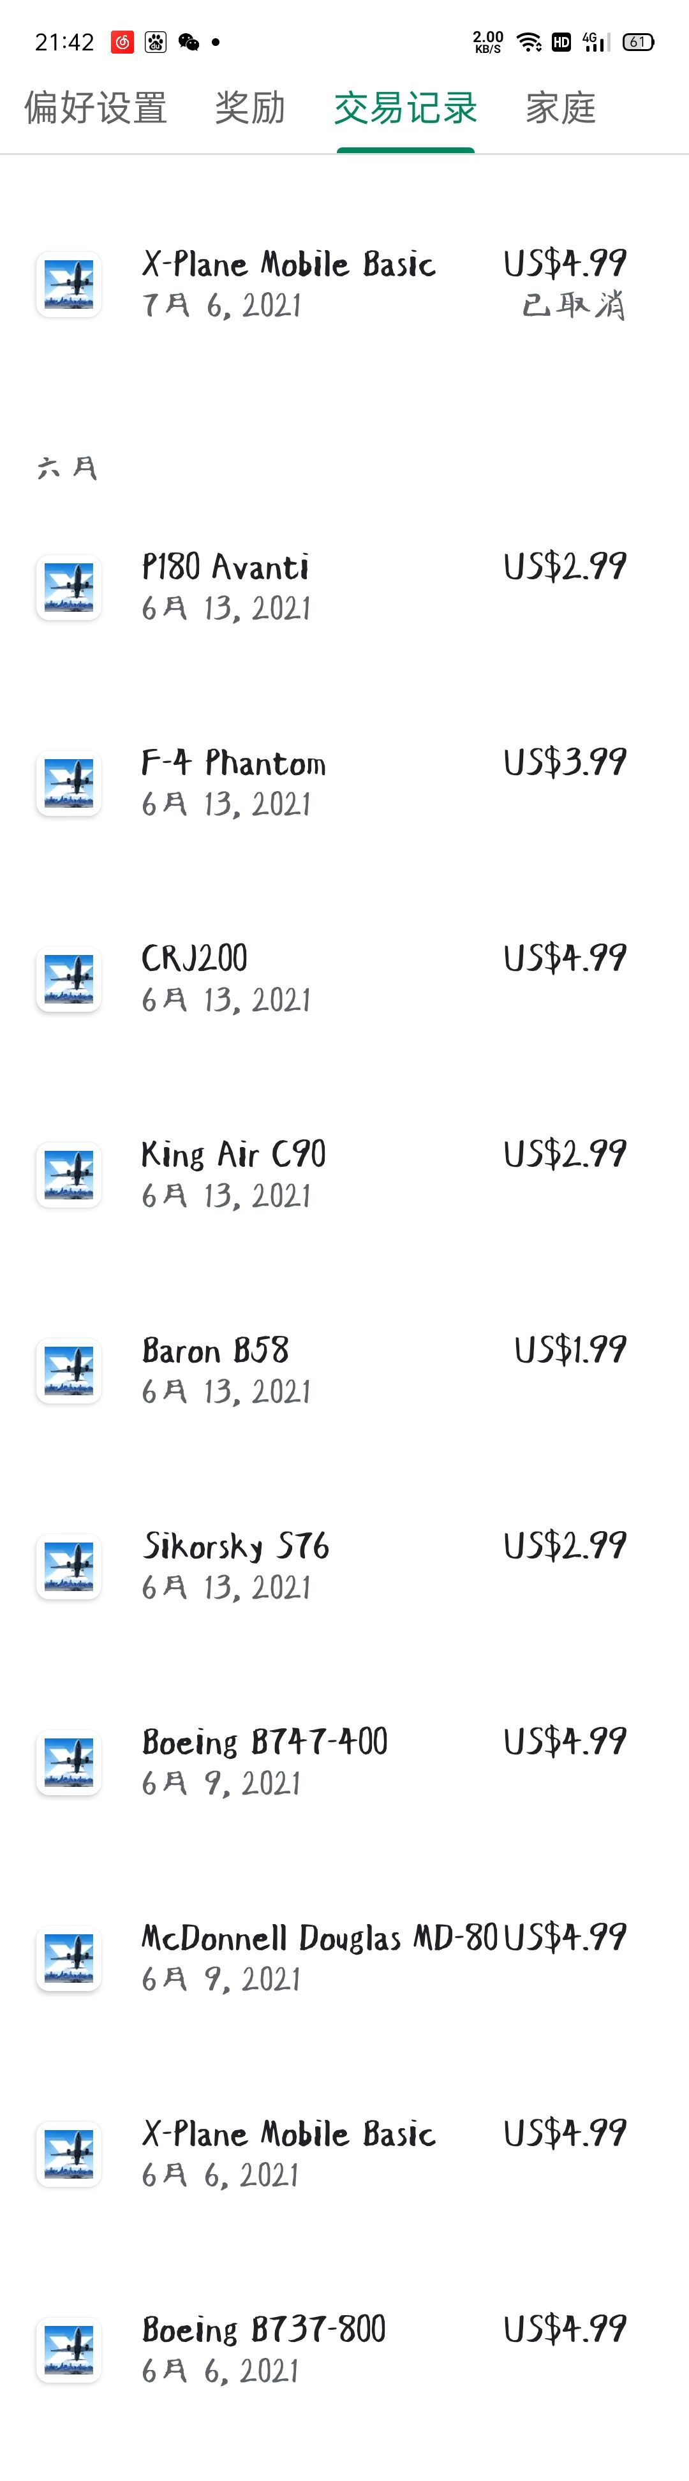Tap the Sikorsky S76 purchase icon
689x2481 pixels.
68,1566
